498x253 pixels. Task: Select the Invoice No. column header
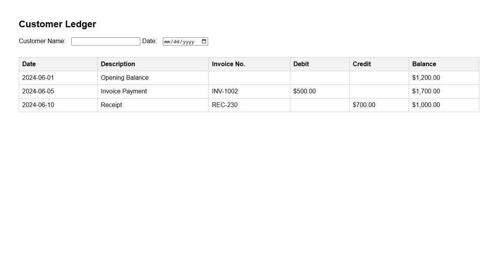[228, 64]
